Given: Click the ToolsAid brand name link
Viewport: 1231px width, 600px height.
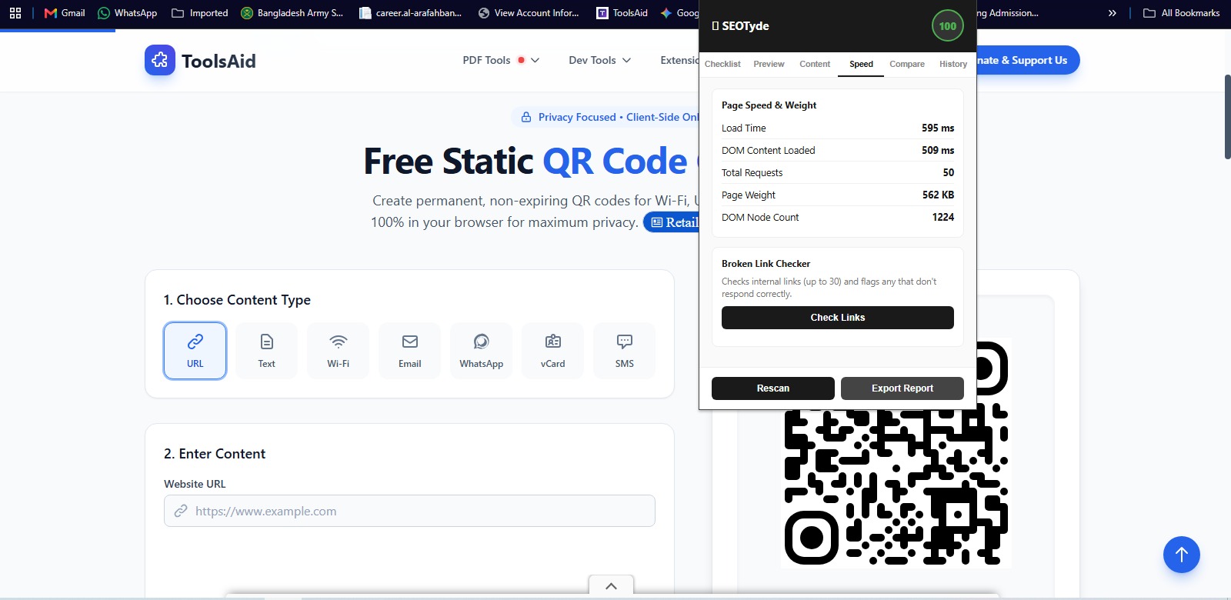Looking at the screenshot, I should [219, 61].
